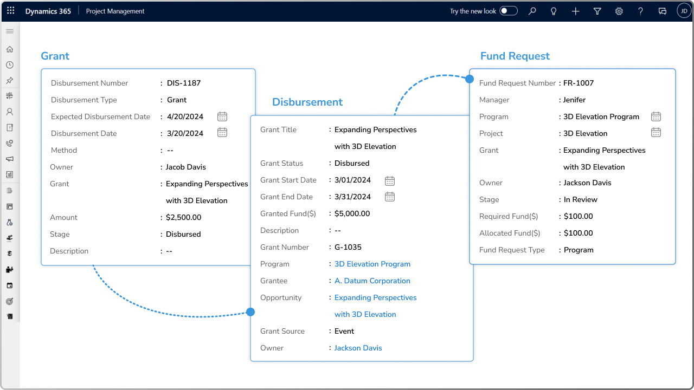Viewport: 694px width, 390px height.
Task: Open the Jackson Davis owner link
Action: [358, 348]
